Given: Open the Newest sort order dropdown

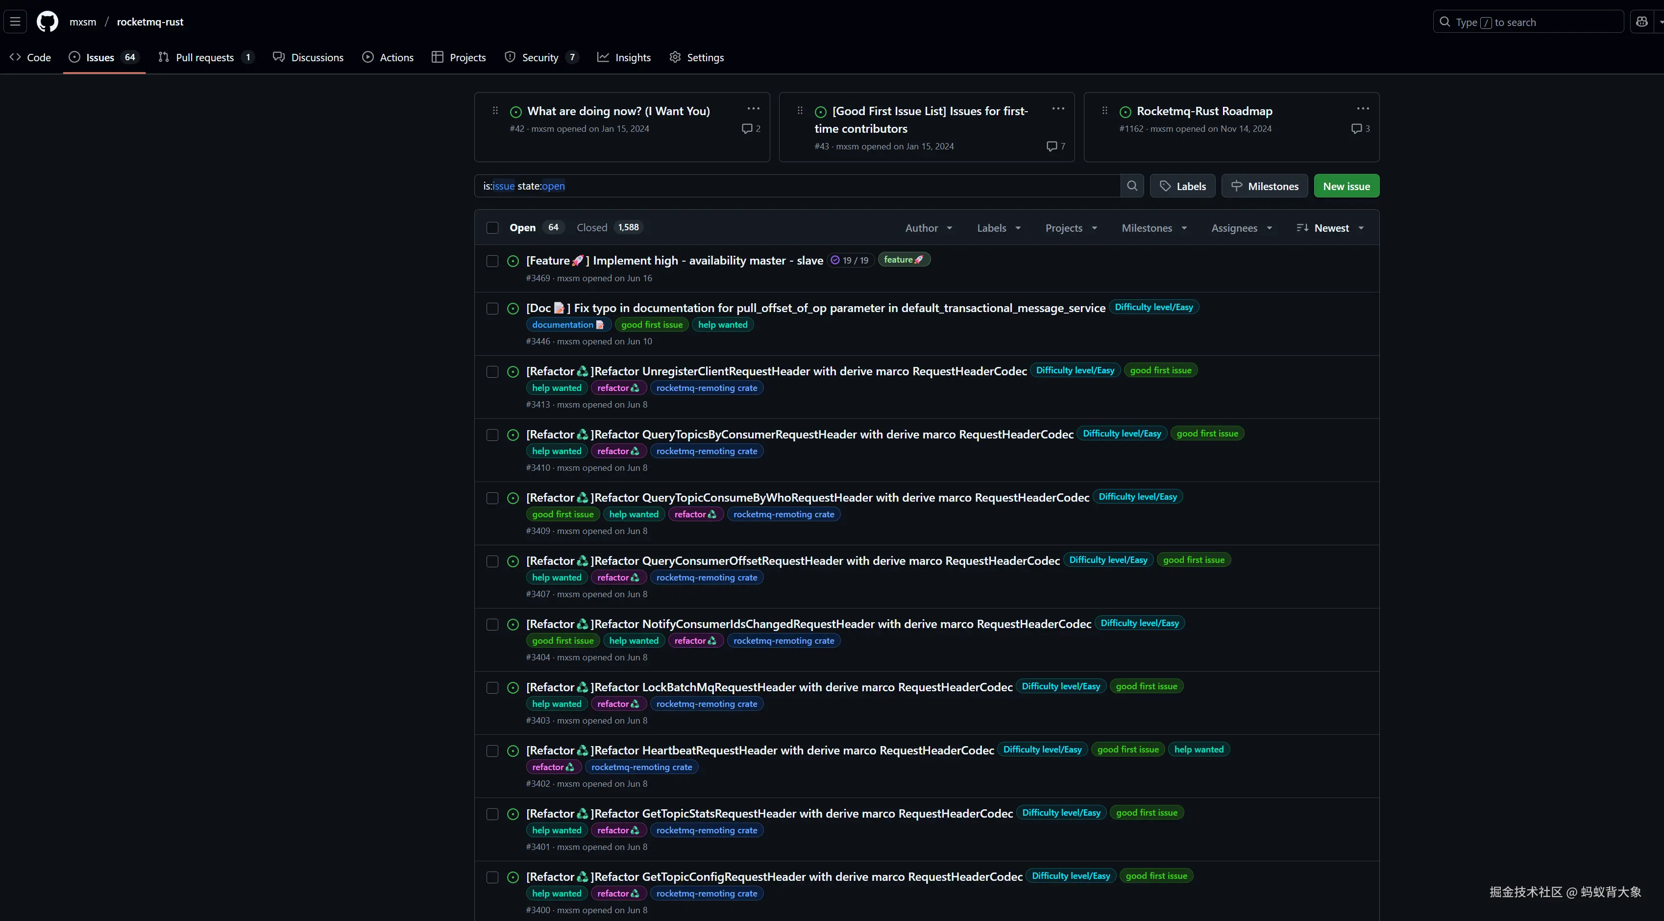Looking at the screenshot, I should (1330, 228).
